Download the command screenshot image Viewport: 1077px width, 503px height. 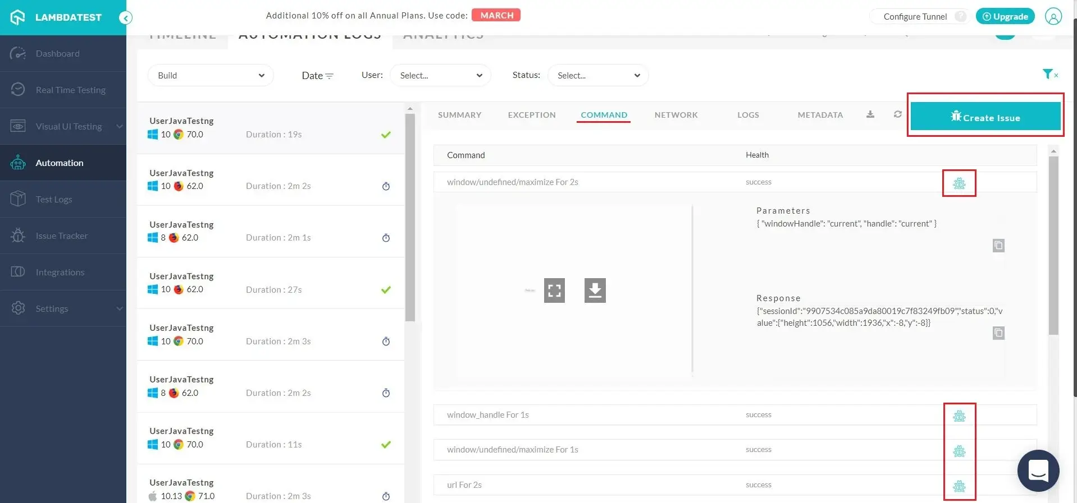pos(595,290)
